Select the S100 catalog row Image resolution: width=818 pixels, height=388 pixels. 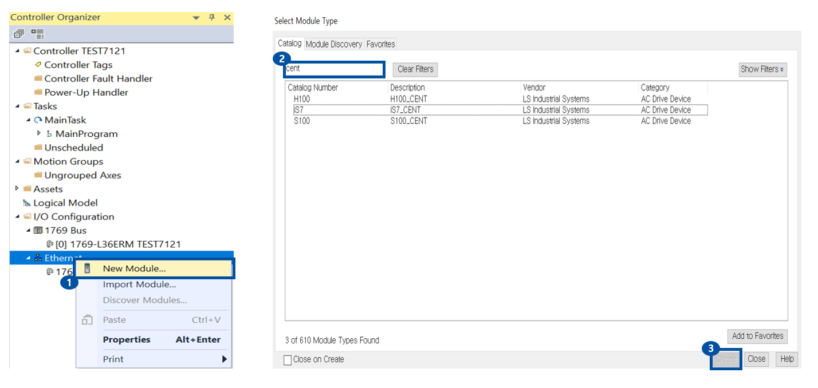[302, 121]
